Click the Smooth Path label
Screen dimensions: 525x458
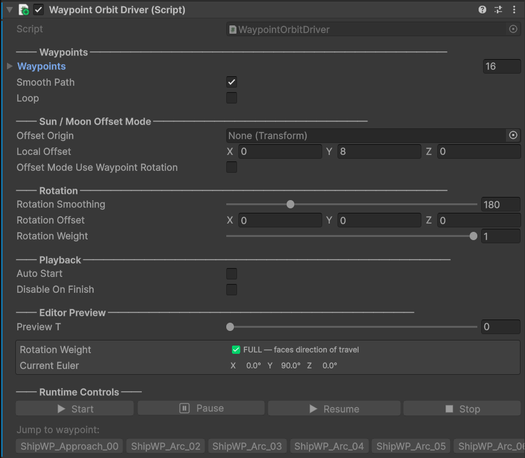point(46,83)
